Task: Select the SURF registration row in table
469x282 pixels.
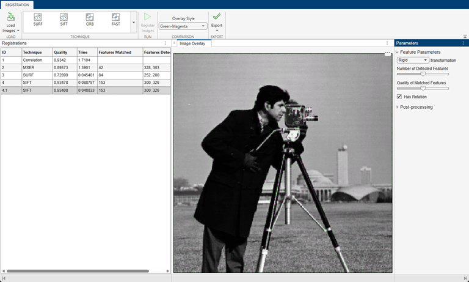Action: (x=85, y=75)
